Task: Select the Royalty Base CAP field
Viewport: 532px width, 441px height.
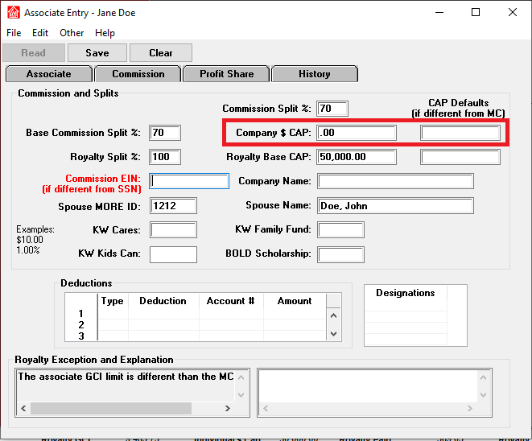Action: [x=357, y=157]
